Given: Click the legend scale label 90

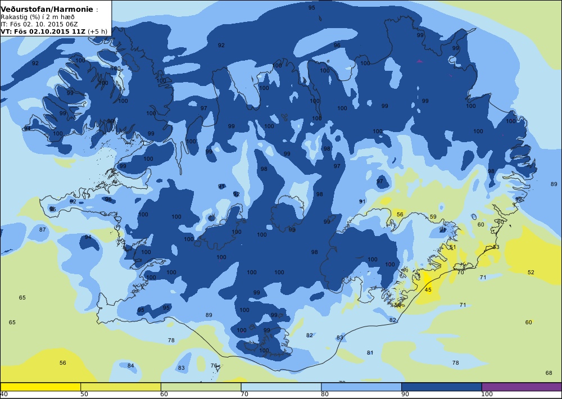Looking at the screenshot, I should coord(405,395).
